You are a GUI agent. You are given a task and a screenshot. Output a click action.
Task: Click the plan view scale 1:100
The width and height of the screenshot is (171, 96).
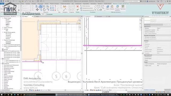tap(26, 90)
